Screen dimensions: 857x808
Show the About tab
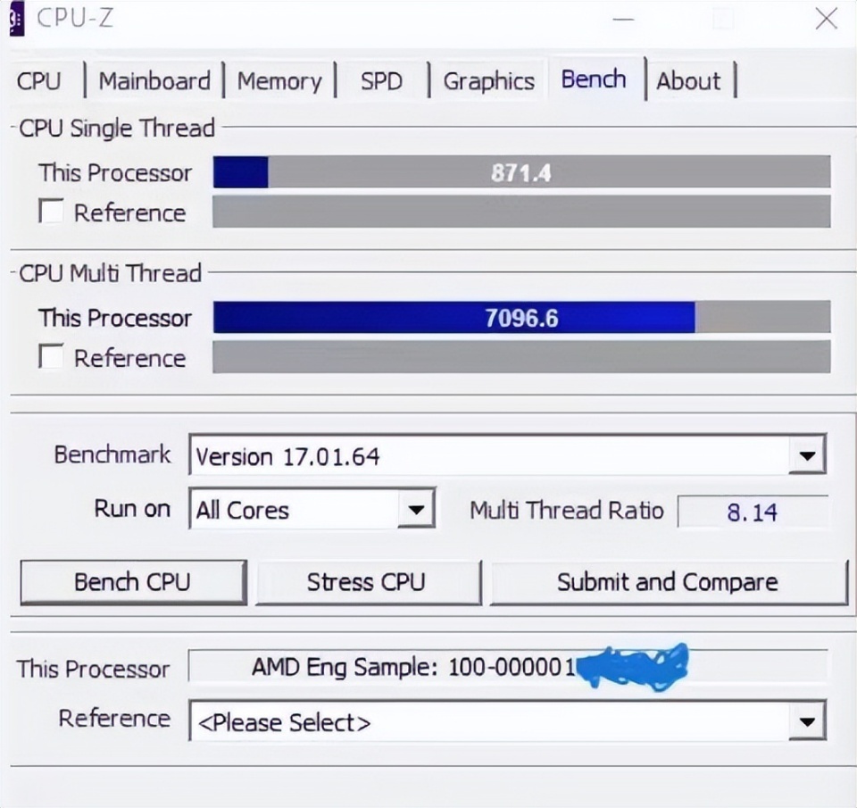click(688, 81)
